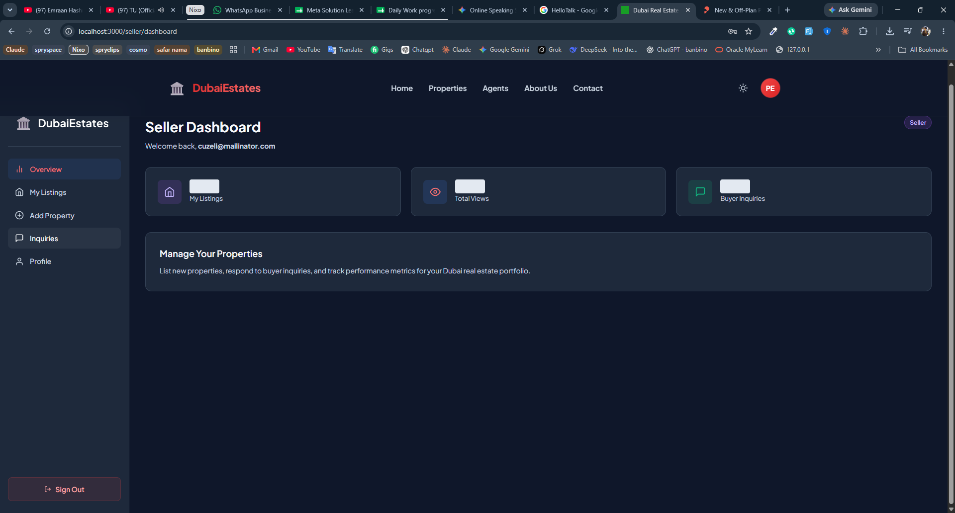Open the Bitwarden shield extension icon
Viewport: 955px width, 513px height.
[827, 31]
